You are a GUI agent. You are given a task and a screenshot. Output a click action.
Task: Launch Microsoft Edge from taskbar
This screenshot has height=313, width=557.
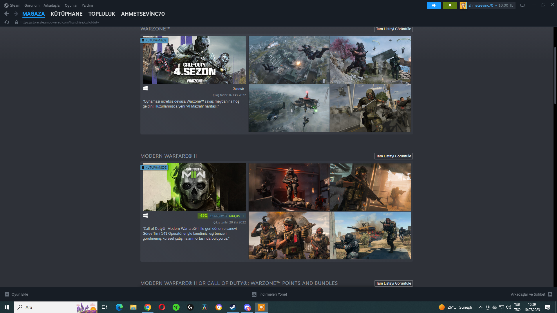tap(119, 307)
